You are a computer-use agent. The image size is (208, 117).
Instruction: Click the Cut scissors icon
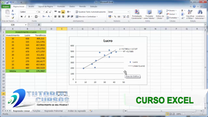13,11
